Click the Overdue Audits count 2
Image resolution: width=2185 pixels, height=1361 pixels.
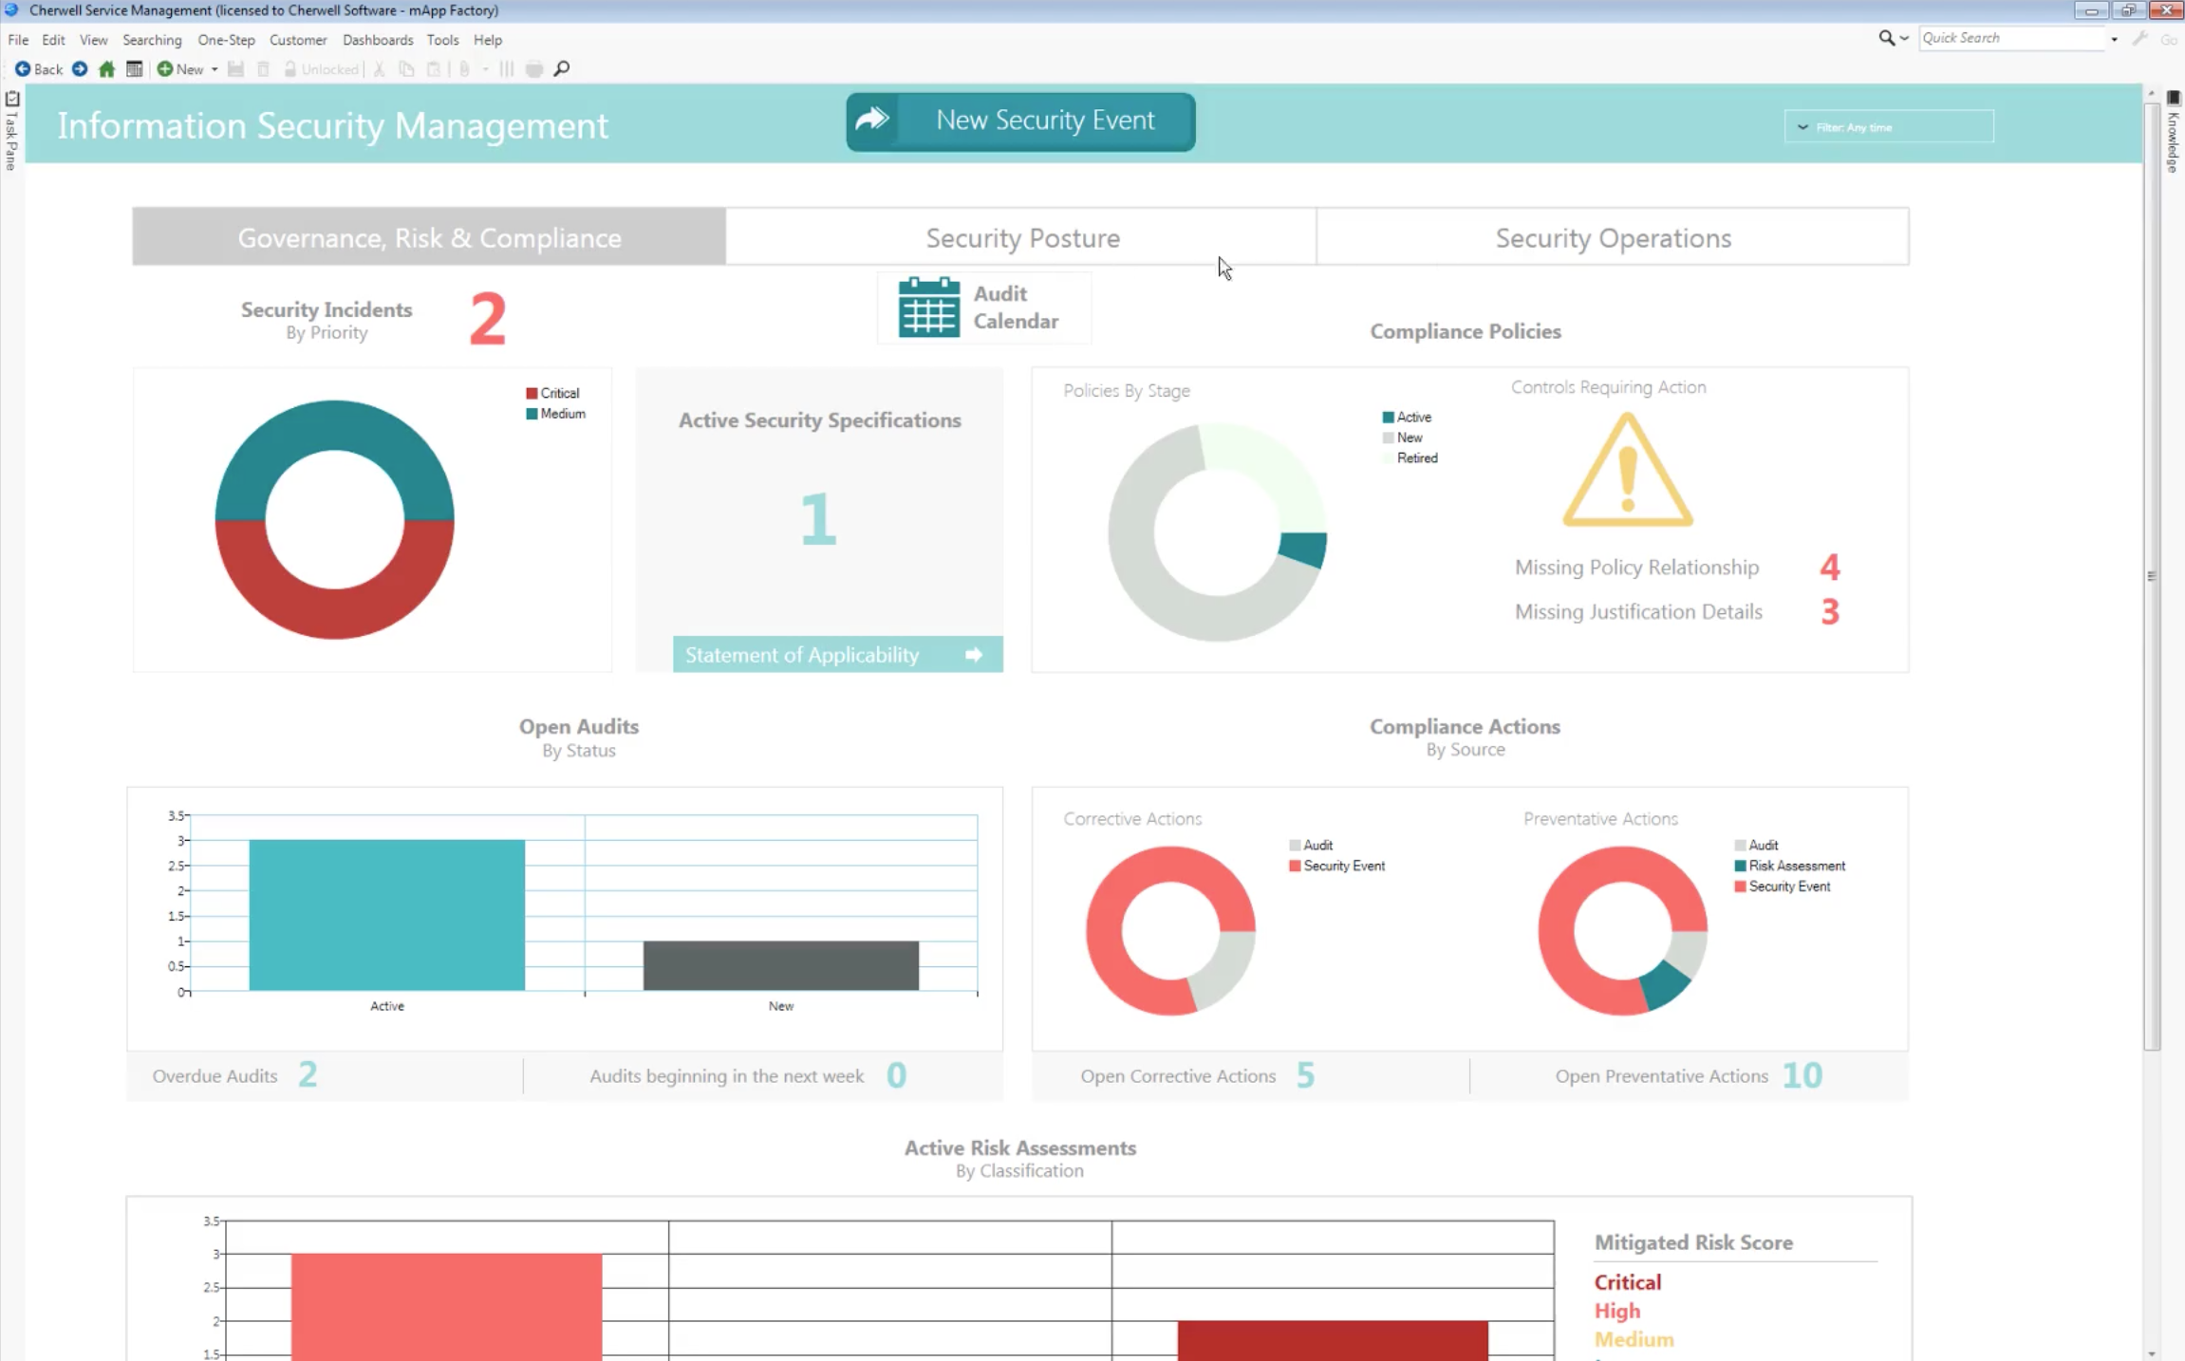pyautogui.click(x=307, y=1074)
